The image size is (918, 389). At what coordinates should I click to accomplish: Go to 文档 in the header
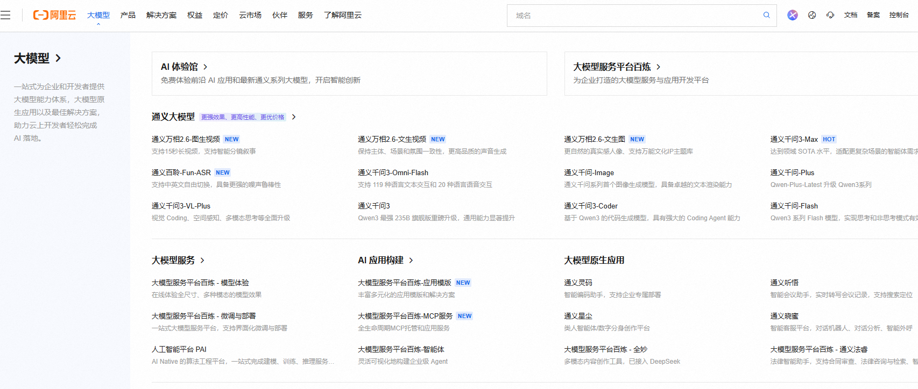click(851, 15)
